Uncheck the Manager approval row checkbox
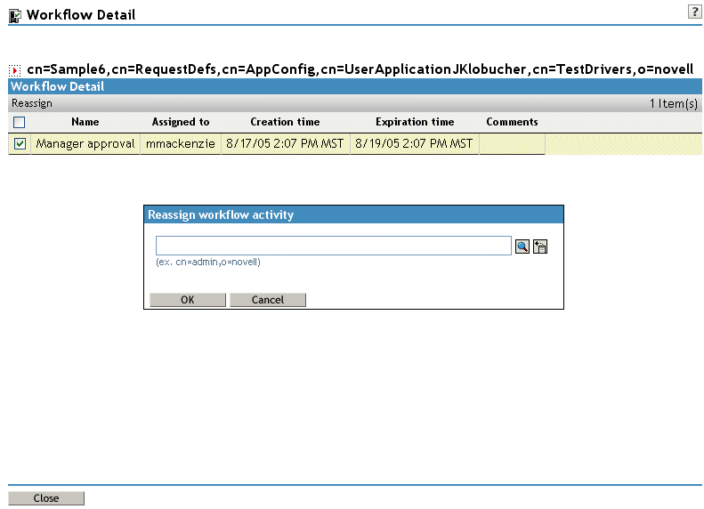The height and width of the screenshot is (509, 704). [20, 143]
